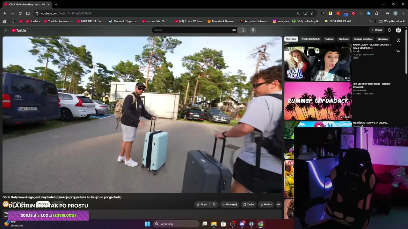Dislike the video with thumbs-down
This screenshot has width=408, height=229.
click(x=214, y=205)
